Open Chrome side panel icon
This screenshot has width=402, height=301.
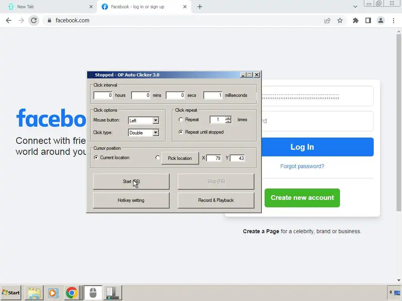(368, 20)
